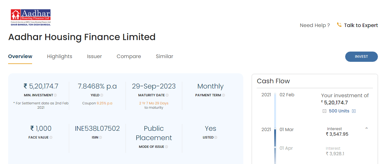This screenshot has width=386, height=164.
Task: Click info icon next to ISIN
Action: pyautogui.click(x=101, y=137)
